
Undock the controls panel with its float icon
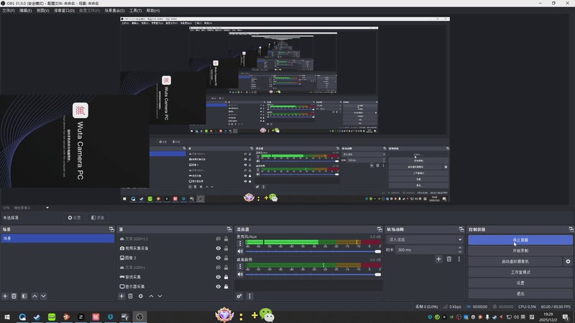(x=571, y=229)
